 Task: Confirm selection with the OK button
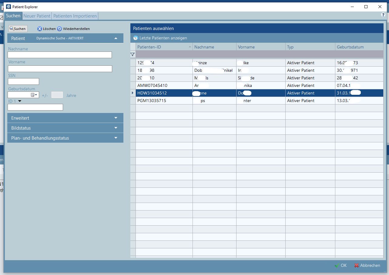click(x=340, y=265)
